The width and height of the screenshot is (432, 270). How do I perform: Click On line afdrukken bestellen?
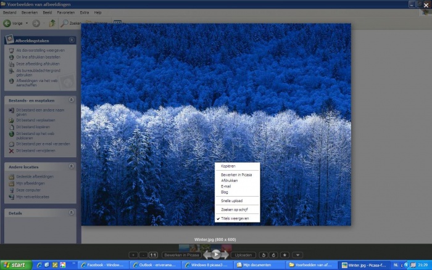38,57
